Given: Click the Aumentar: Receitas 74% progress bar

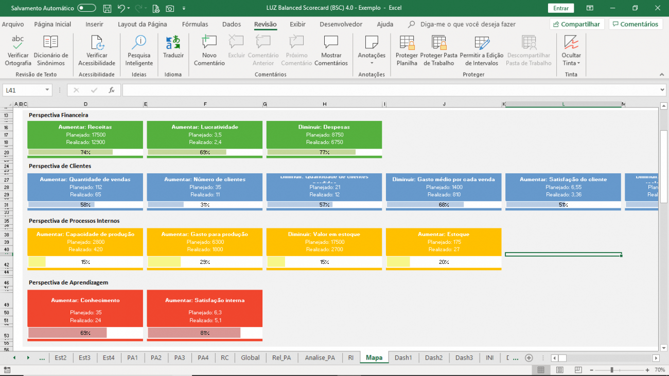Looking at the screenshot, I should tap(85, 152).
